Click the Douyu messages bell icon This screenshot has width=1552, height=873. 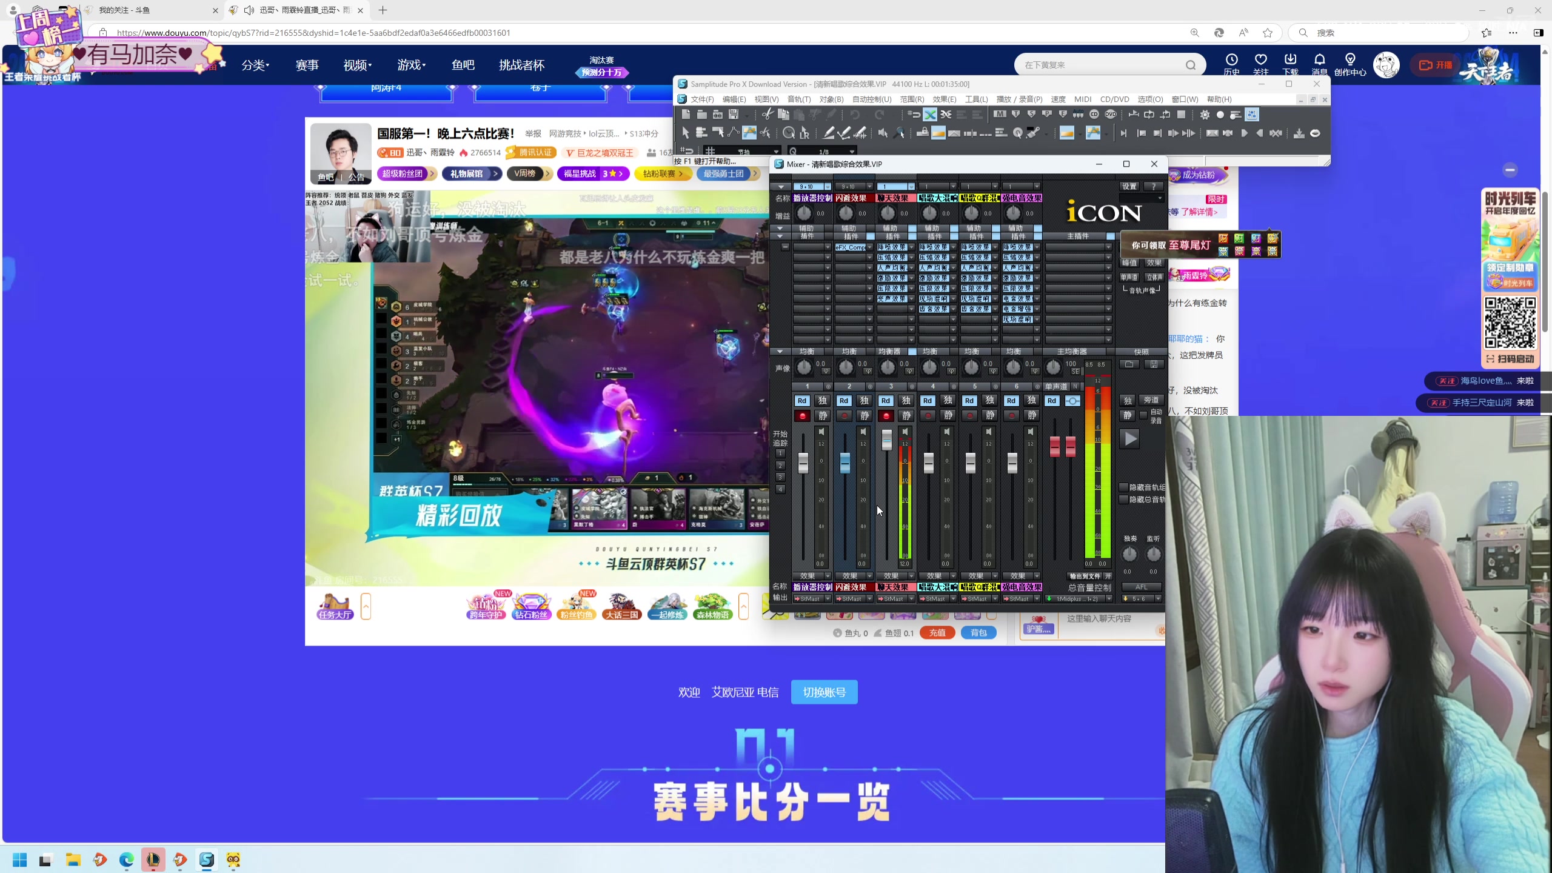click(x=1319, y=59)
